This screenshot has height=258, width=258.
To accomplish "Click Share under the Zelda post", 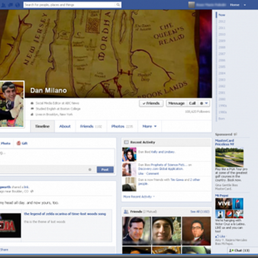I will (x=4, y=250).
